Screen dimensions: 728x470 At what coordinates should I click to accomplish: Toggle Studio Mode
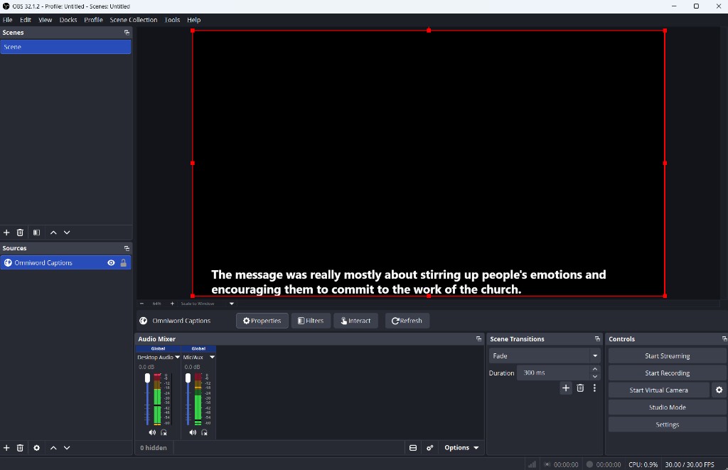point(667,407)
